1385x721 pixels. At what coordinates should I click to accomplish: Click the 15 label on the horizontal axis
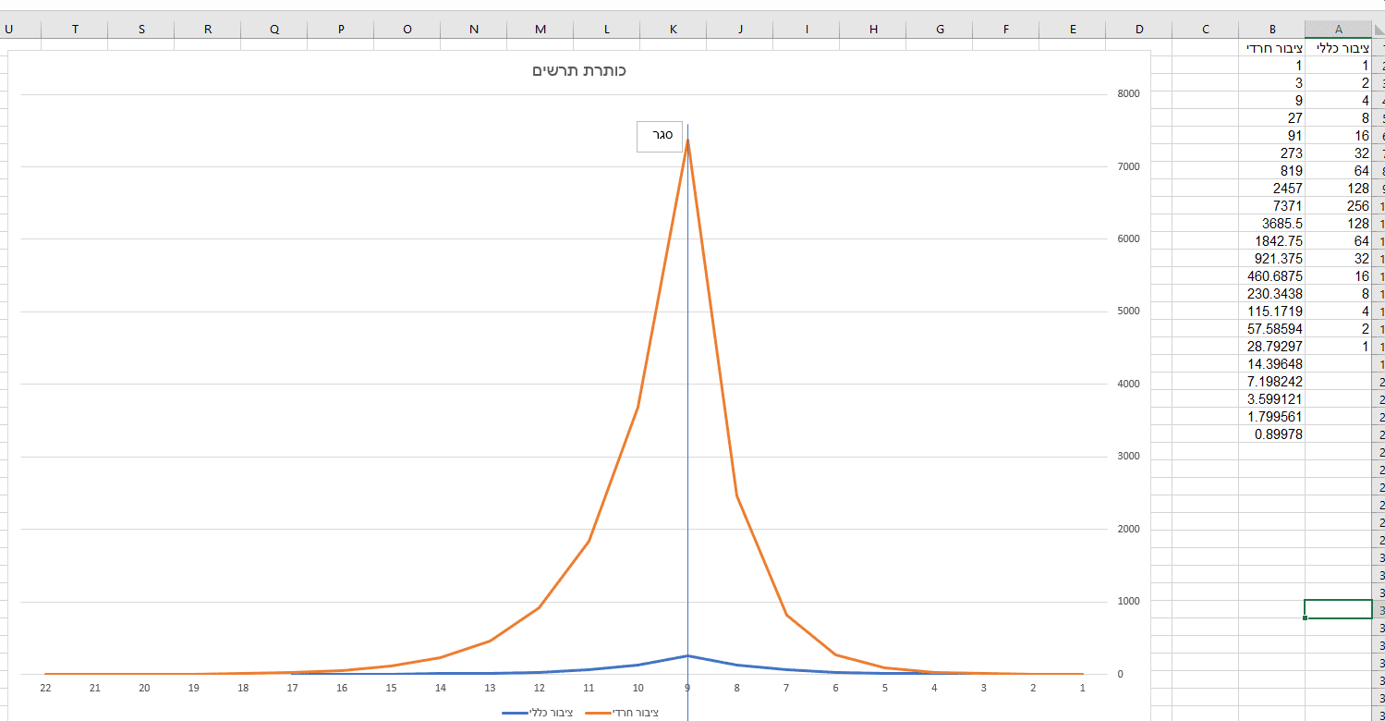(391, 688)
